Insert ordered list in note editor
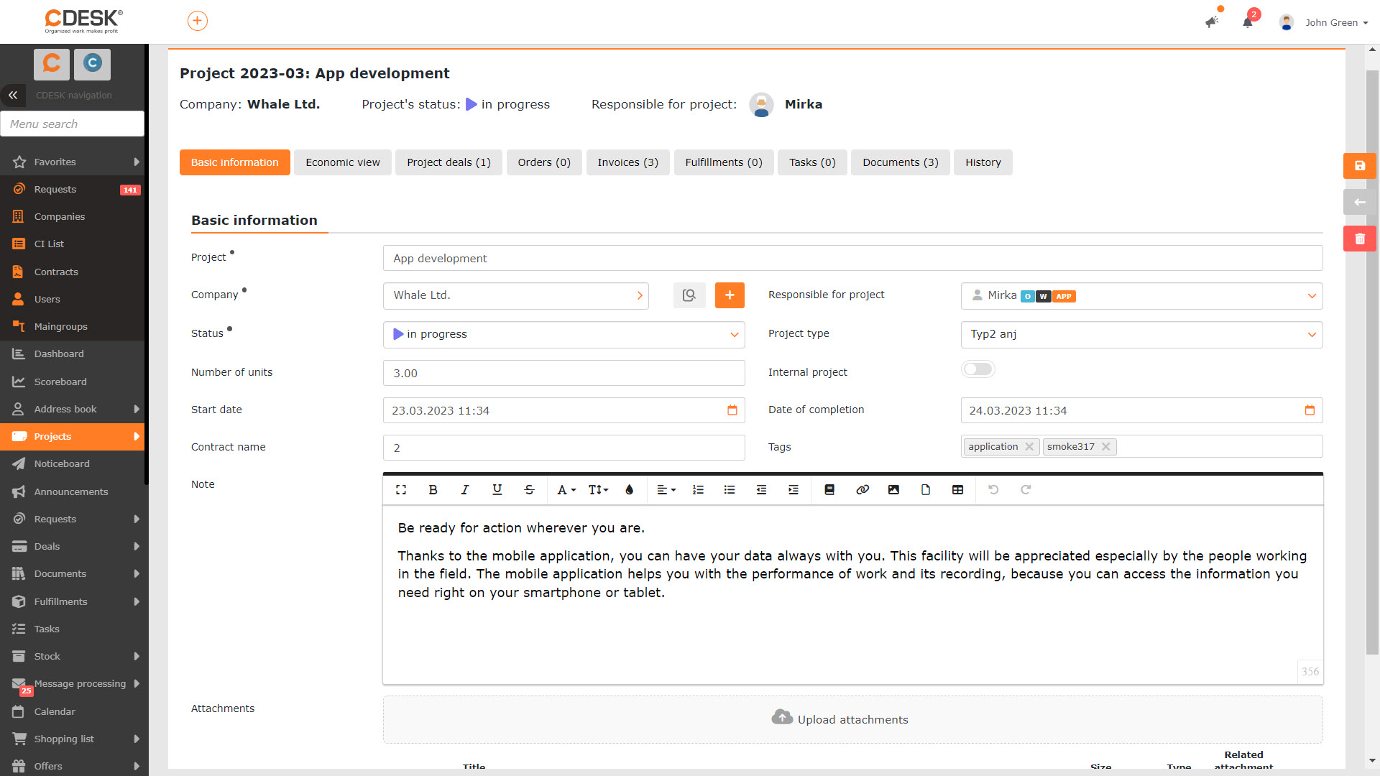Screen dimensions: 1380x776 point(698,490)
